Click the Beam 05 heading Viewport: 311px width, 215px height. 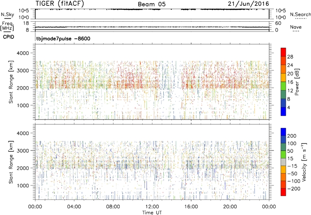tap(152, 4)
